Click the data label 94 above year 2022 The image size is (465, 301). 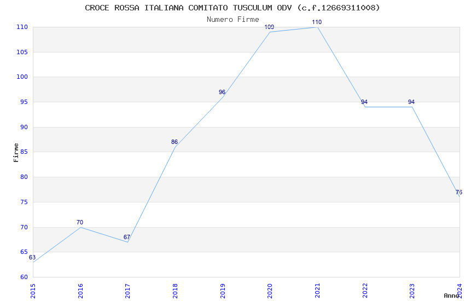[x=364, y=102]
